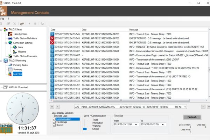Image resolution: width=210 pixels, height=140 pixels.
Task: Click the copy toolbar icon beside New
Action: (x=8, y=24)
